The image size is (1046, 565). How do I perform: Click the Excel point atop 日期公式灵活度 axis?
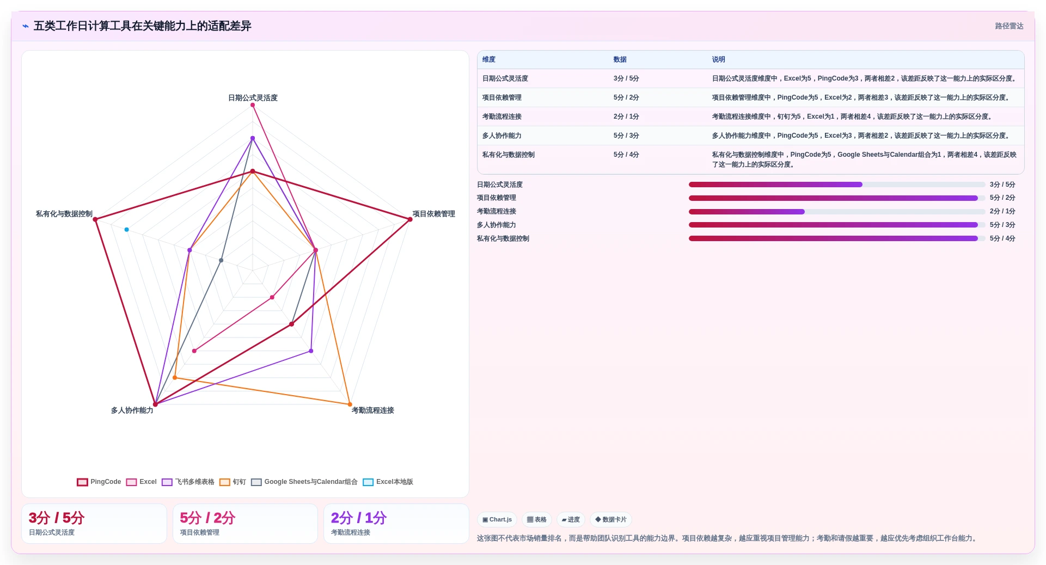[253, 105]
